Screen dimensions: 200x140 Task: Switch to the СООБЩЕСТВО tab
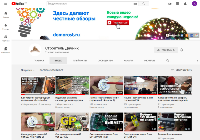(x=105, y=60)
